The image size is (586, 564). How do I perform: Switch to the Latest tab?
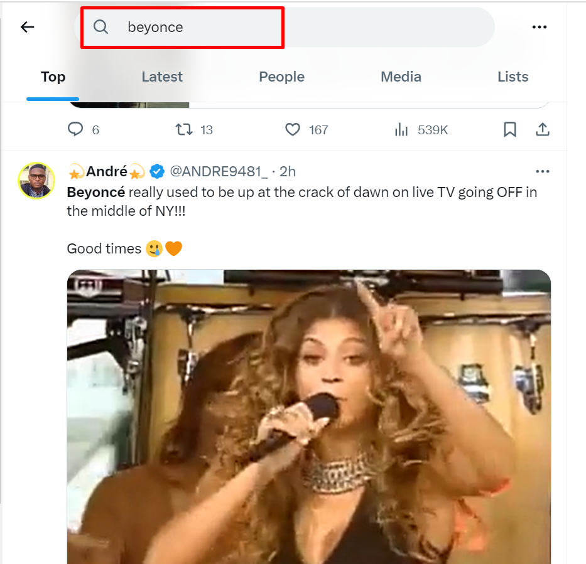[161, 77]
